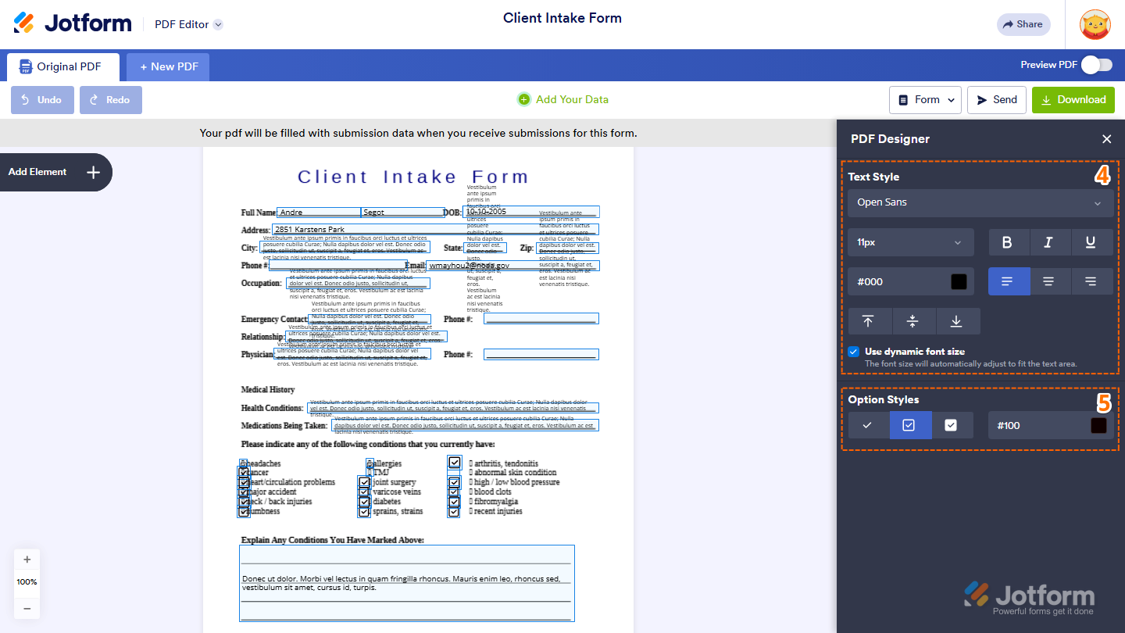Click the Client Intake Form title
Image resolution: width=1125 pixels, height=633 pixels.
click(562, 18)
